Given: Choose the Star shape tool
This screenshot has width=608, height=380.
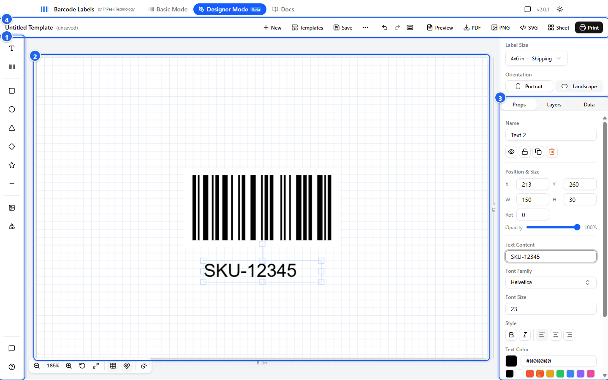Looking at the screenshot, I should (12, 165).
